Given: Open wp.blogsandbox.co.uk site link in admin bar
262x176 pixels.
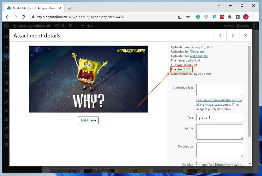Looking at the screenshot, I should pos(32,26).
